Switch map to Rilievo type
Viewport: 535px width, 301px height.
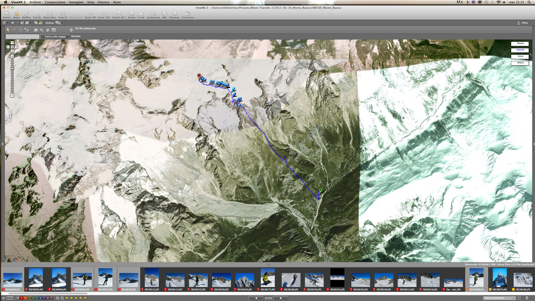(520, 63)
